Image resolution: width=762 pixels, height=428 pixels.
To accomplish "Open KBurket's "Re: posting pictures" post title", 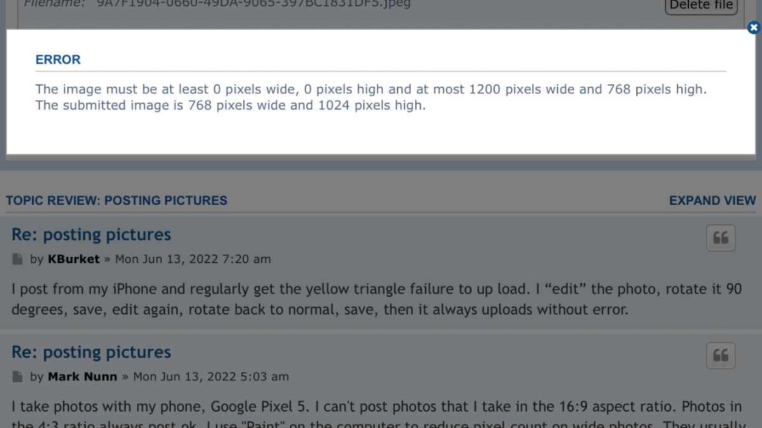I will point(91,235).
